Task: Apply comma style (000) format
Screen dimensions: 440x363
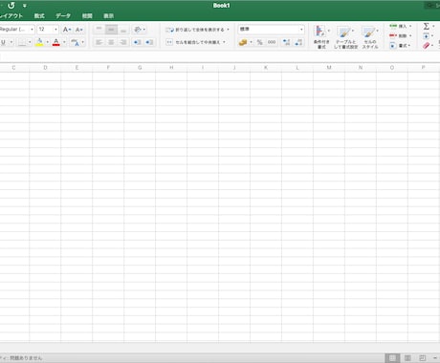Action: point(272,42)
